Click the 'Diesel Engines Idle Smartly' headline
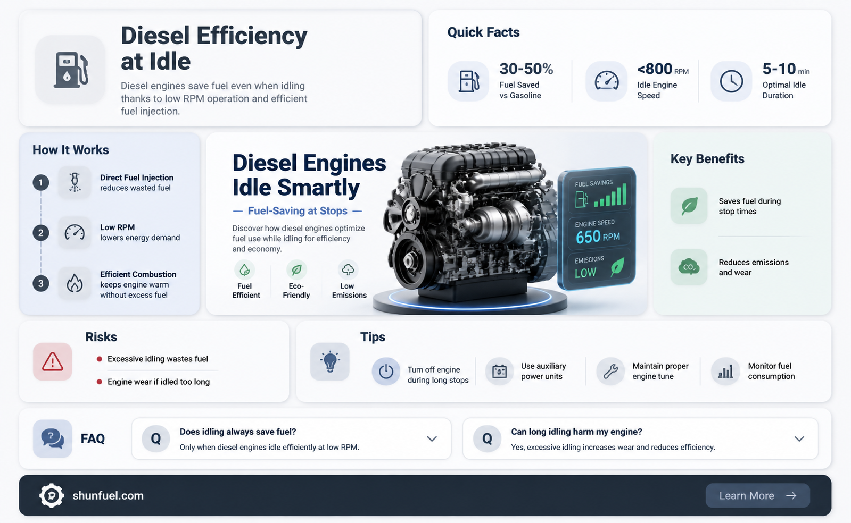 [309, 175]
